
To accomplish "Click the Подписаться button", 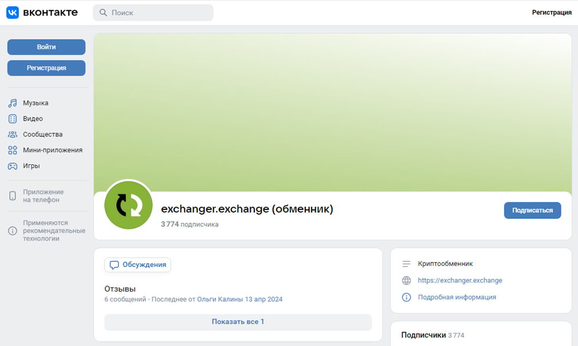I will [x=532, y=210].
